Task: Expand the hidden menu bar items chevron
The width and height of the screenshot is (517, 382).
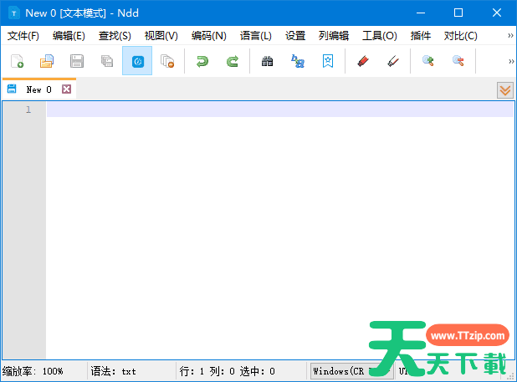Action: click(510, 36)
